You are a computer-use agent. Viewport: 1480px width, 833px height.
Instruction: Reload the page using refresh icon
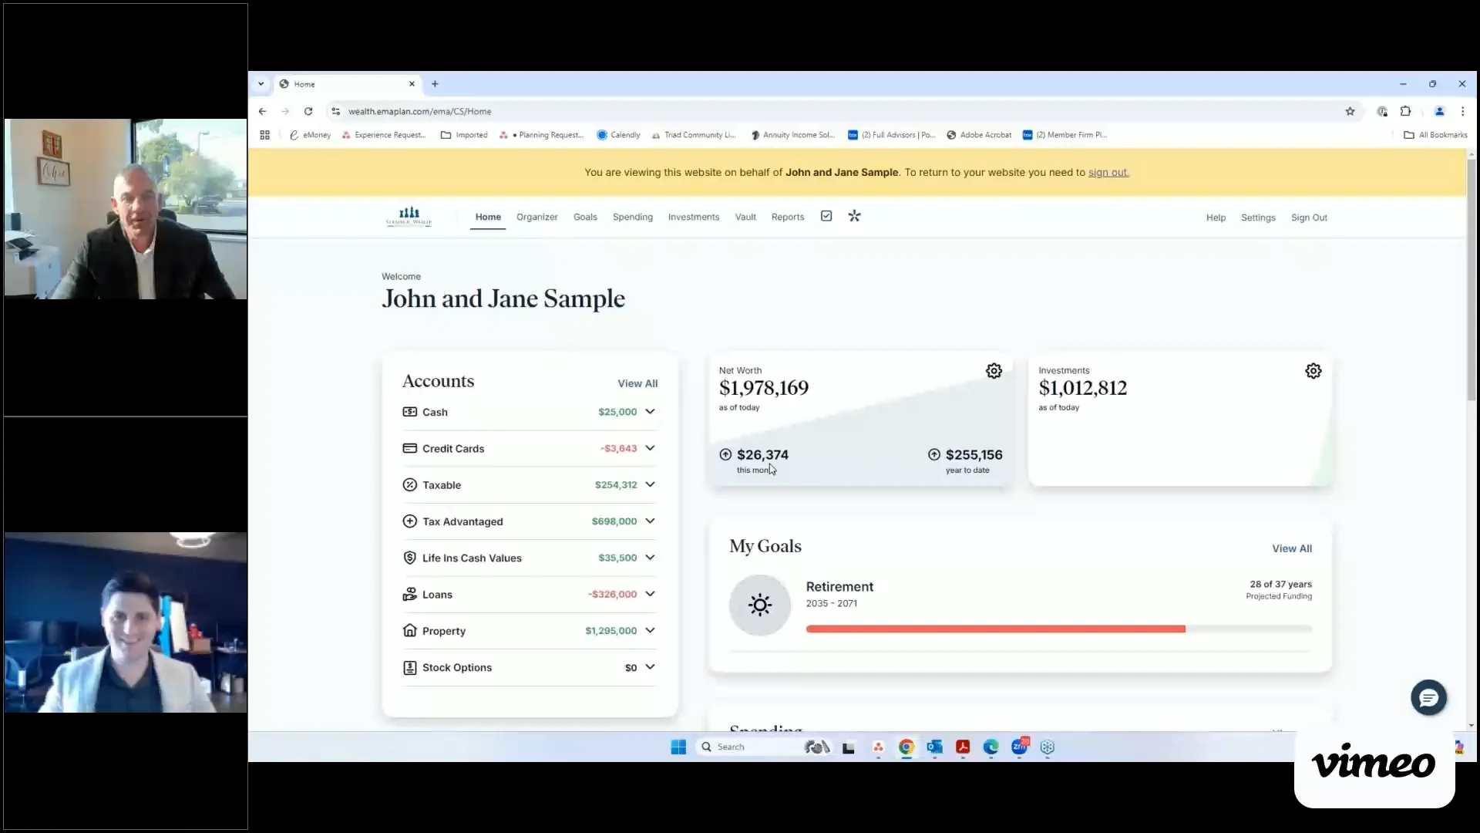[x=308, y=111]
